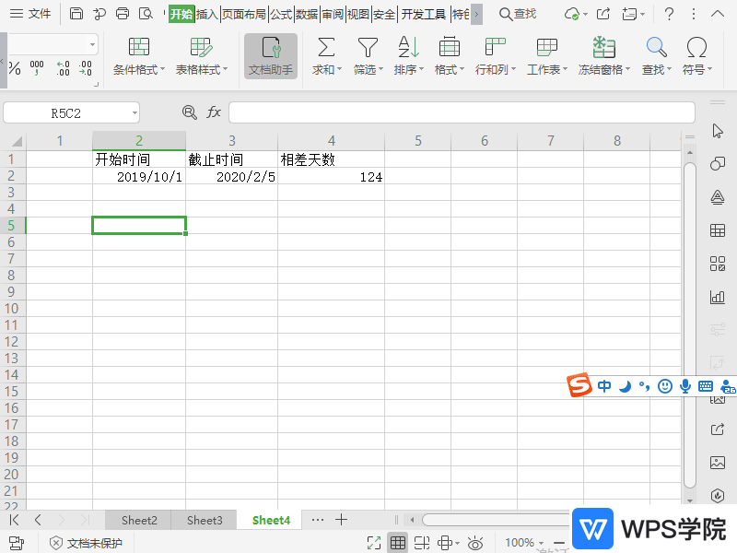The height and width of the screenshot is (553, 737).
Task: Click into the formula bar input
Action: click(462, 112)
